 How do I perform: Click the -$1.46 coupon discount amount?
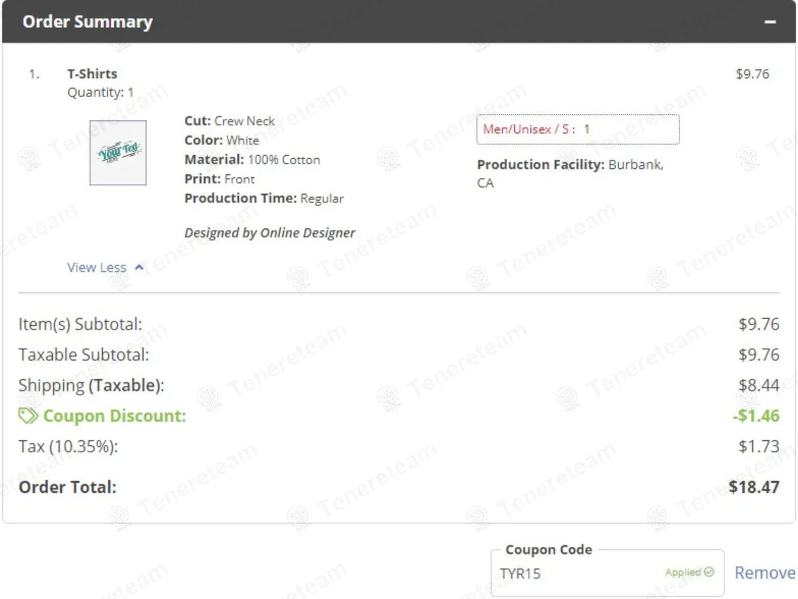(x=755, y=416)
